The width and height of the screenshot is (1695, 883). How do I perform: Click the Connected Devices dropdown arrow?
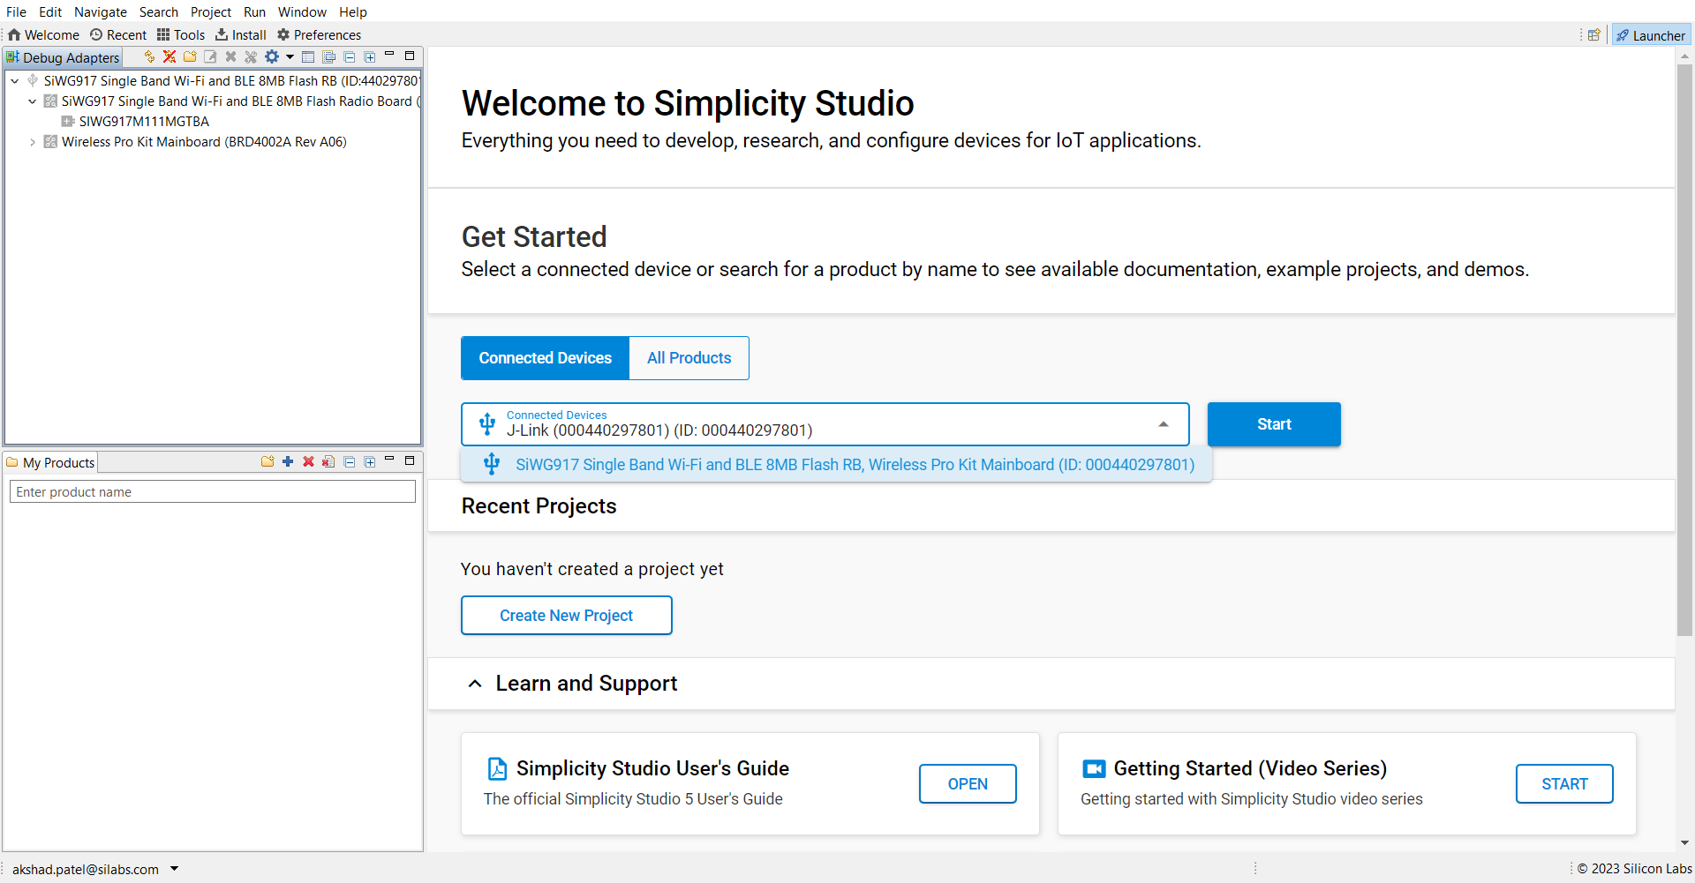(1164, 424)
